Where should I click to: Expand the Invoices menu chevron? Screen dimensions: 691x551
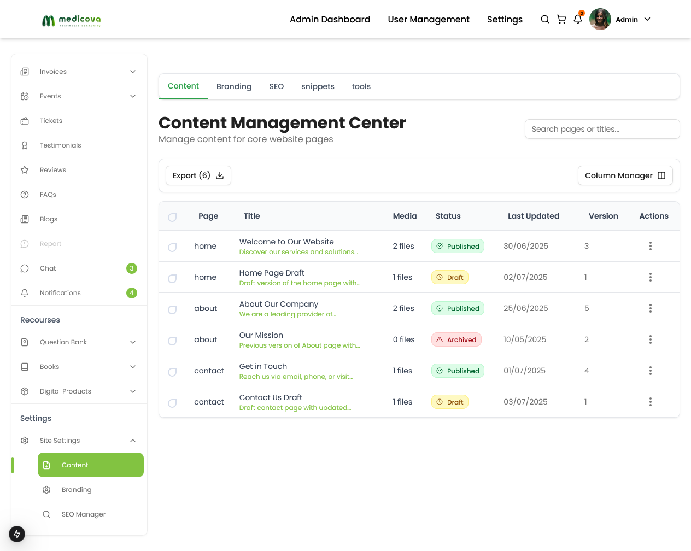pos(133,72)
